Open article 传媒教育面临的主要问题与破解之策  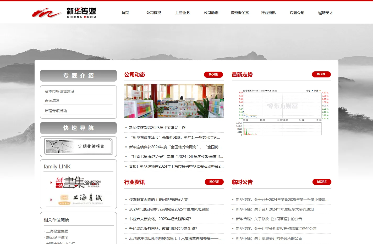(158, 200)
